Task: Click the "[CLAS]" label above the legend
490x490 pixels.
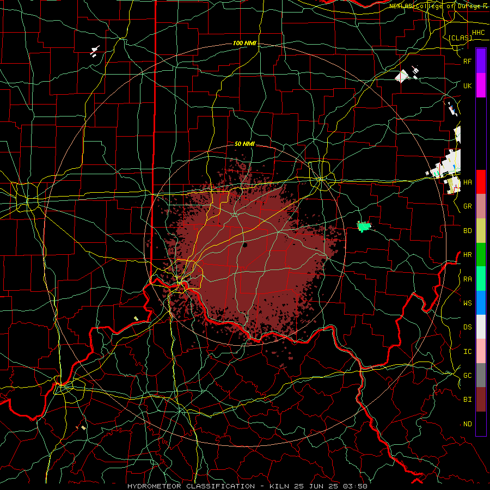Action: point(460,38)
